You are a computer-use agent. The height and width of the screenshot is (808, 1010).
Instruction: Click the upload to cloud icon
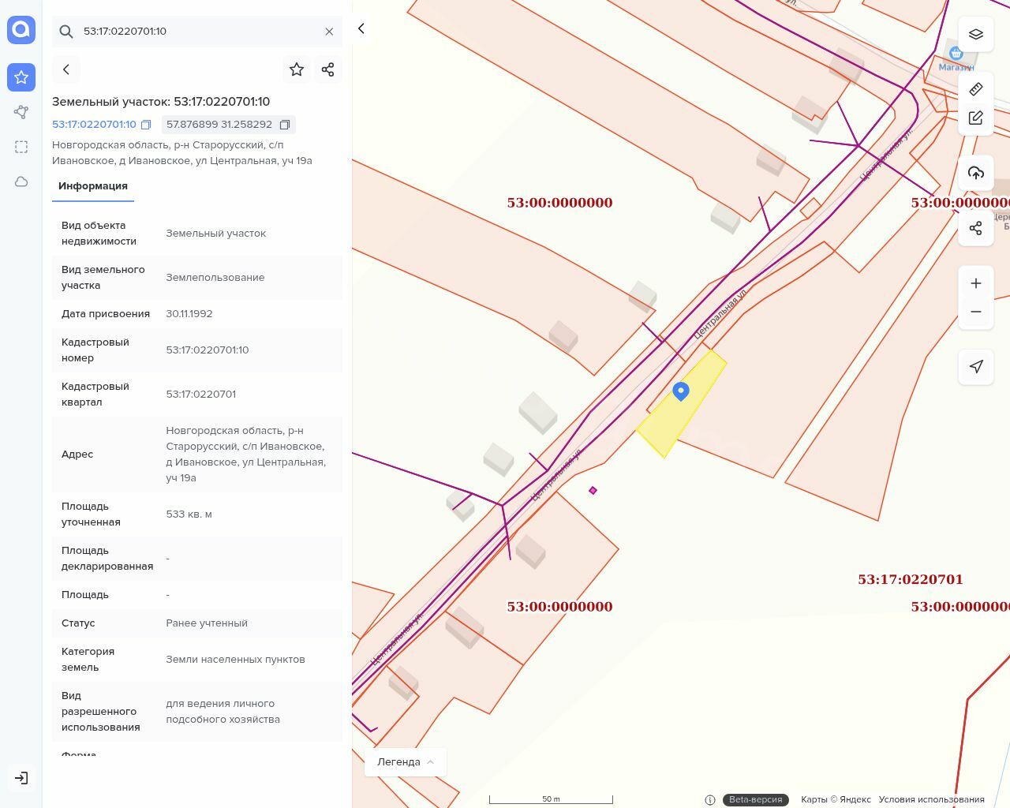pos(976,173)
